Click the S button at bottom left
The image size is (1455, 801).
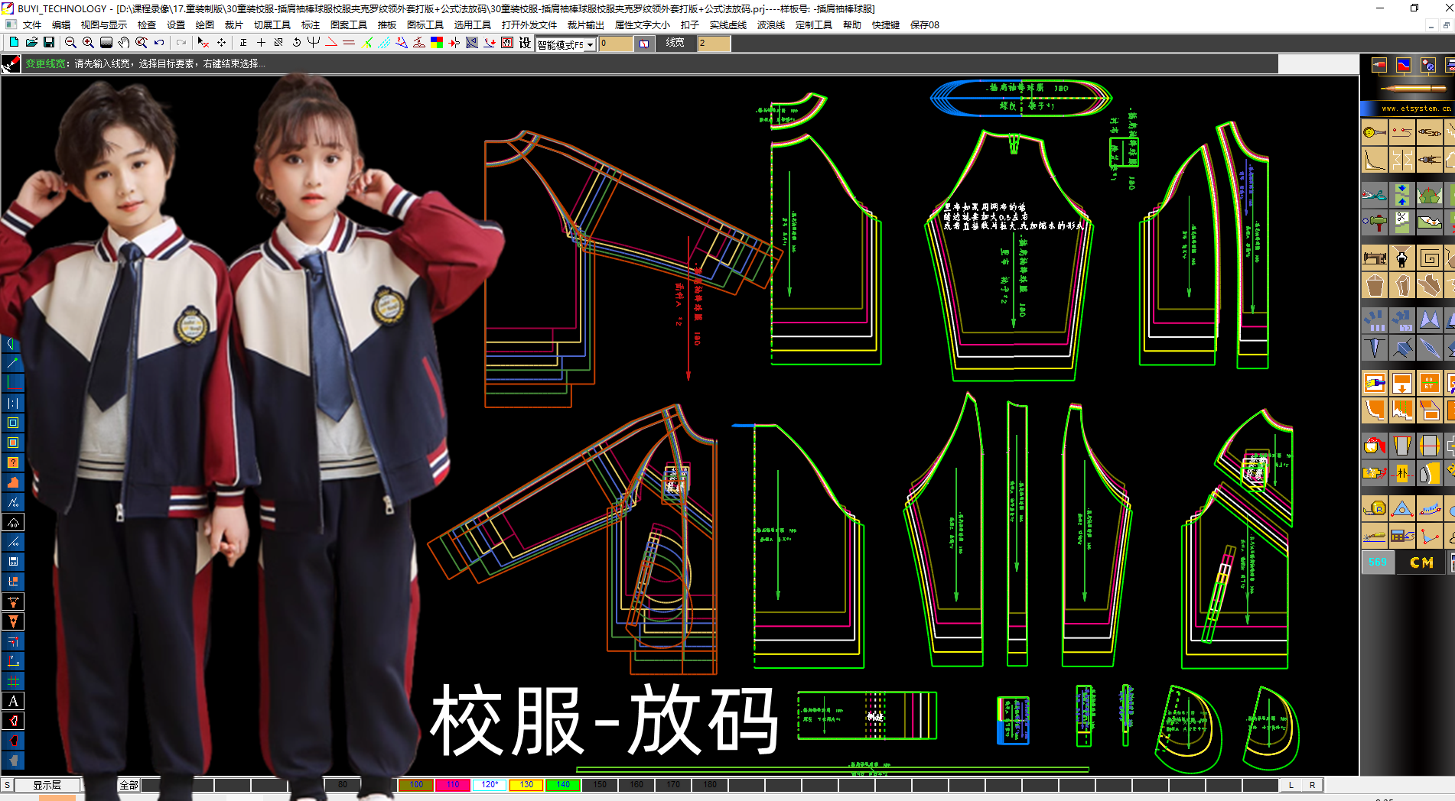[x=7, y=785]
